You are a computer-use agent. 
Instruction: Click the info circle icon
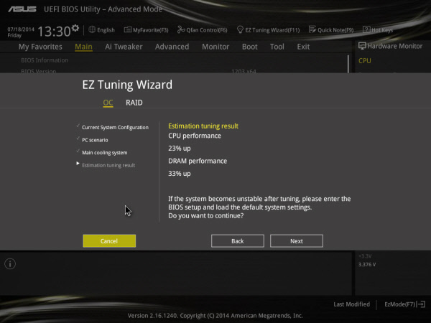(x=10, y=264)
